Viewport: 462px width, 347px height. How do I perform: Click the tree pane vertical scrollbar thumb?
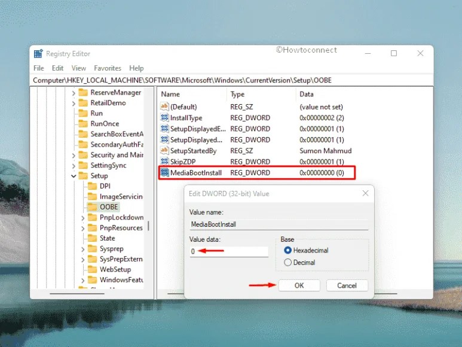click(x=148, y=226)
